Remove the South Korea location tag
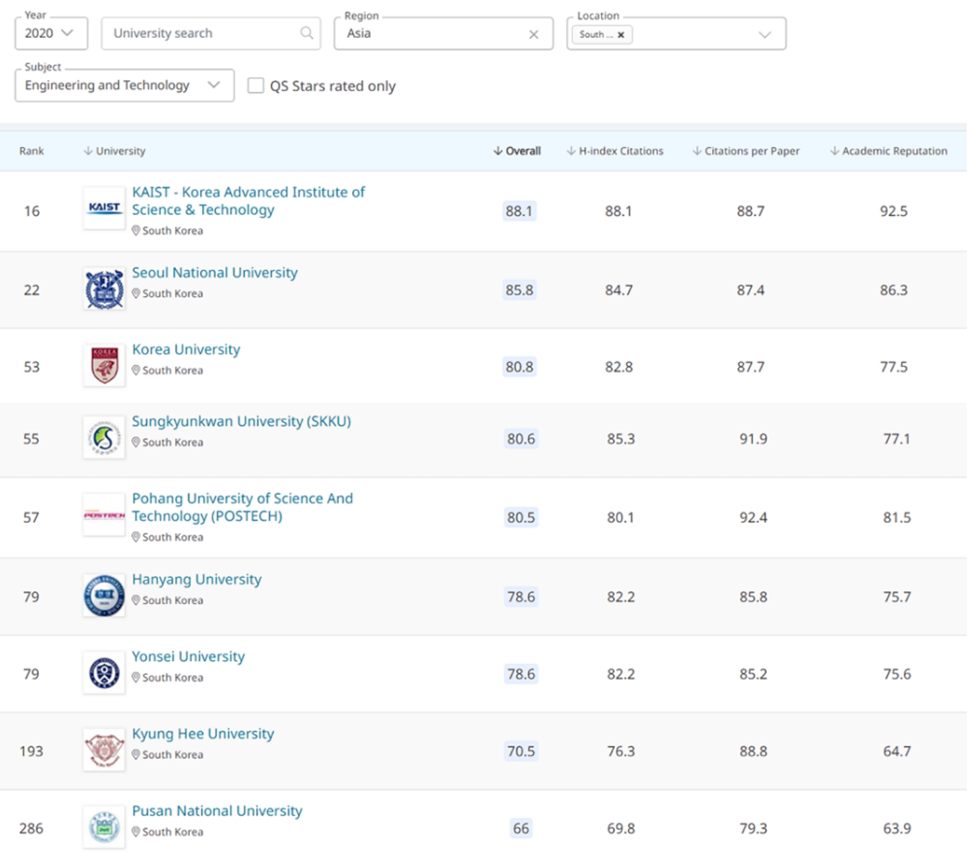 pos(621,35)
